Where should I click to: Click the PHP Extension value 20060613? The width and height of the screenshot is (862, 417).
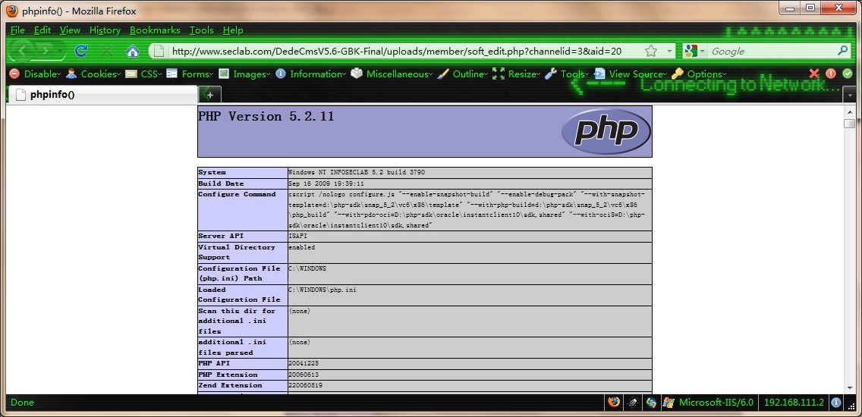[304, 374]
